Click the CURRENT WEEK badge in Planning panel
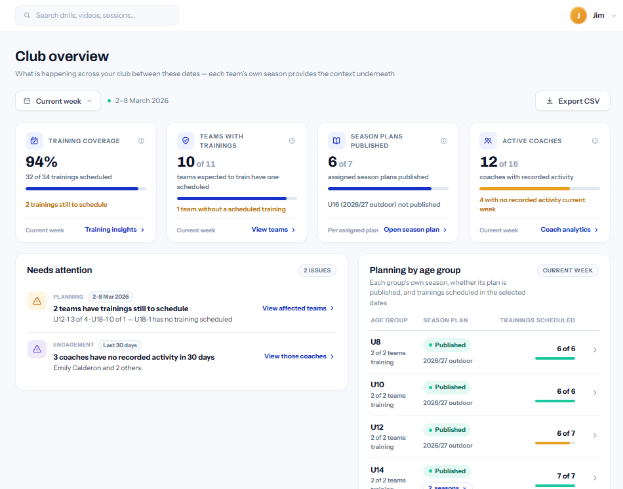 coord(568,270)
